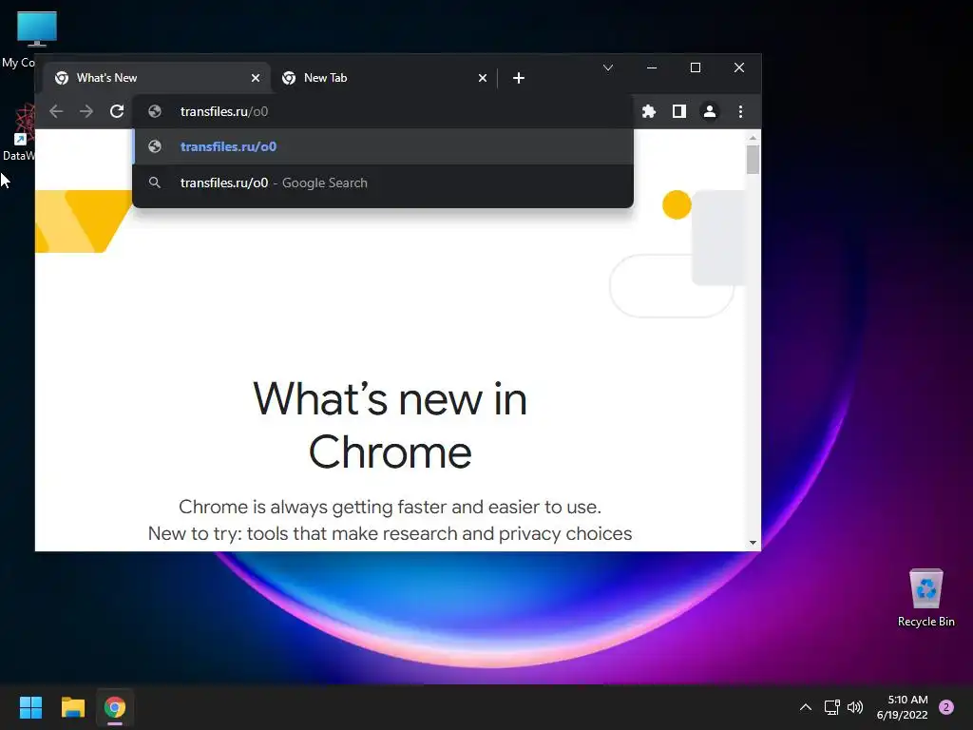Open the notification badge showing 2
The image size is (973, 730).
946,707
